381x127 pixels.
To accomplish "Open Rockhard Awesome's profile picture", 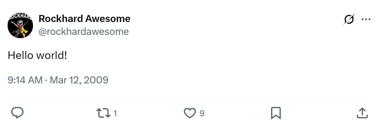I will pyautogui.click(x=20, y=25).
